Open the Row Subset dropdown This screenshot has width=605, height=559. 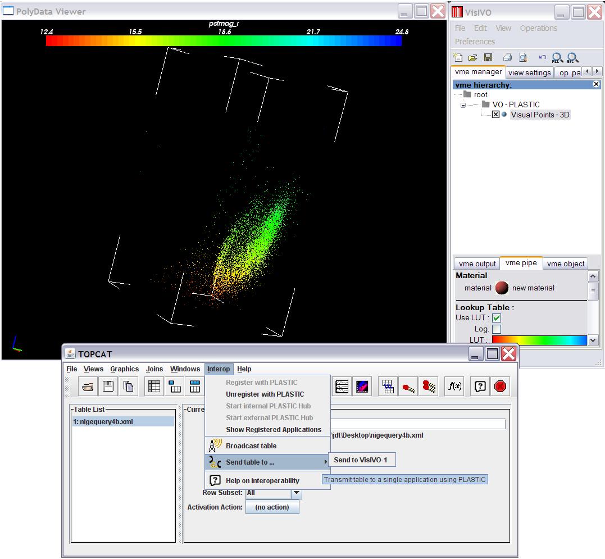click(x=296, y=493)
